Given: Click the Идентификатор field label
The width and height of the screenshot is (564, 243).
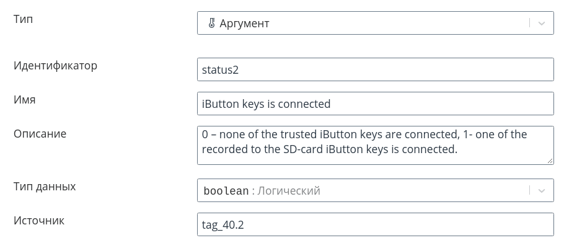Looking at the screenshot, I should point(55,66).
